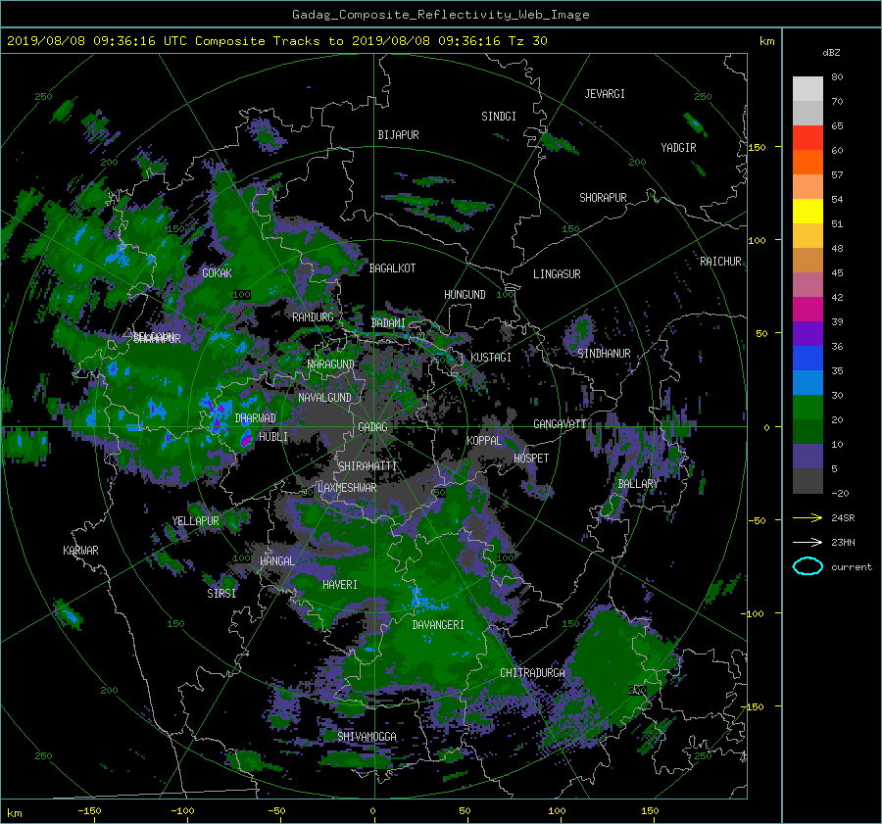Click the 'km' label at the bottom-left corner
Image resolution: width=882 pixels, height=824 pixels.
[15, 813]
